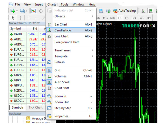
Task: Switch to H1 timeframe button
Action: (x=120, y=18)
